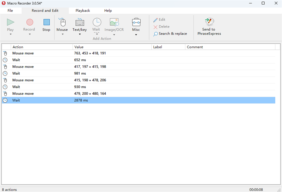The image size is (282, 192).
Task: Select the first Mouse move action row
Action: [23, 53]
